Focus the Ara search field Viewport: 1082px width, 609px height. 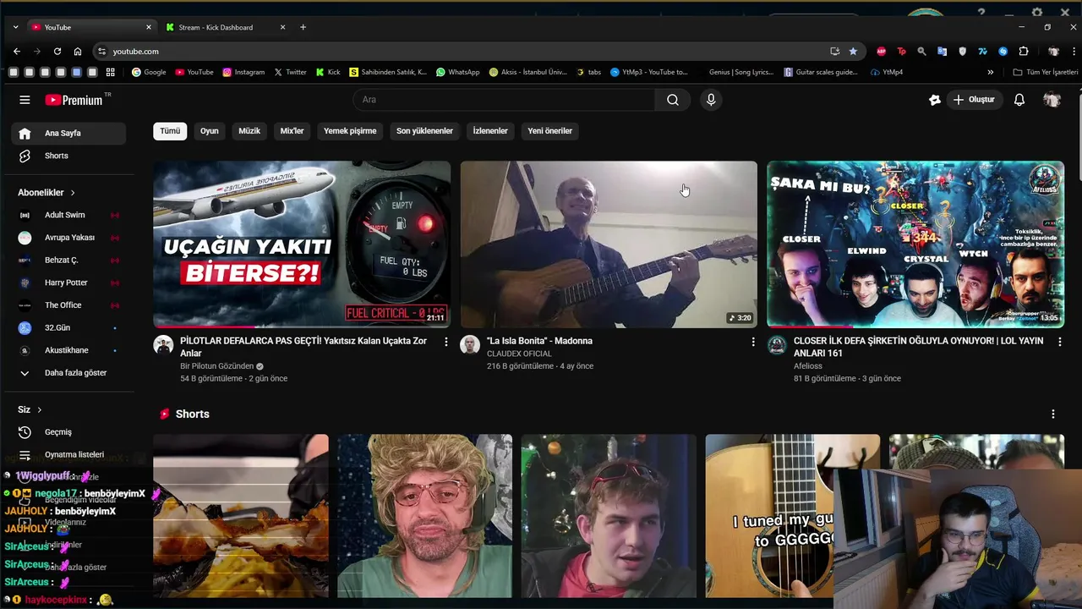click(504, 100)
